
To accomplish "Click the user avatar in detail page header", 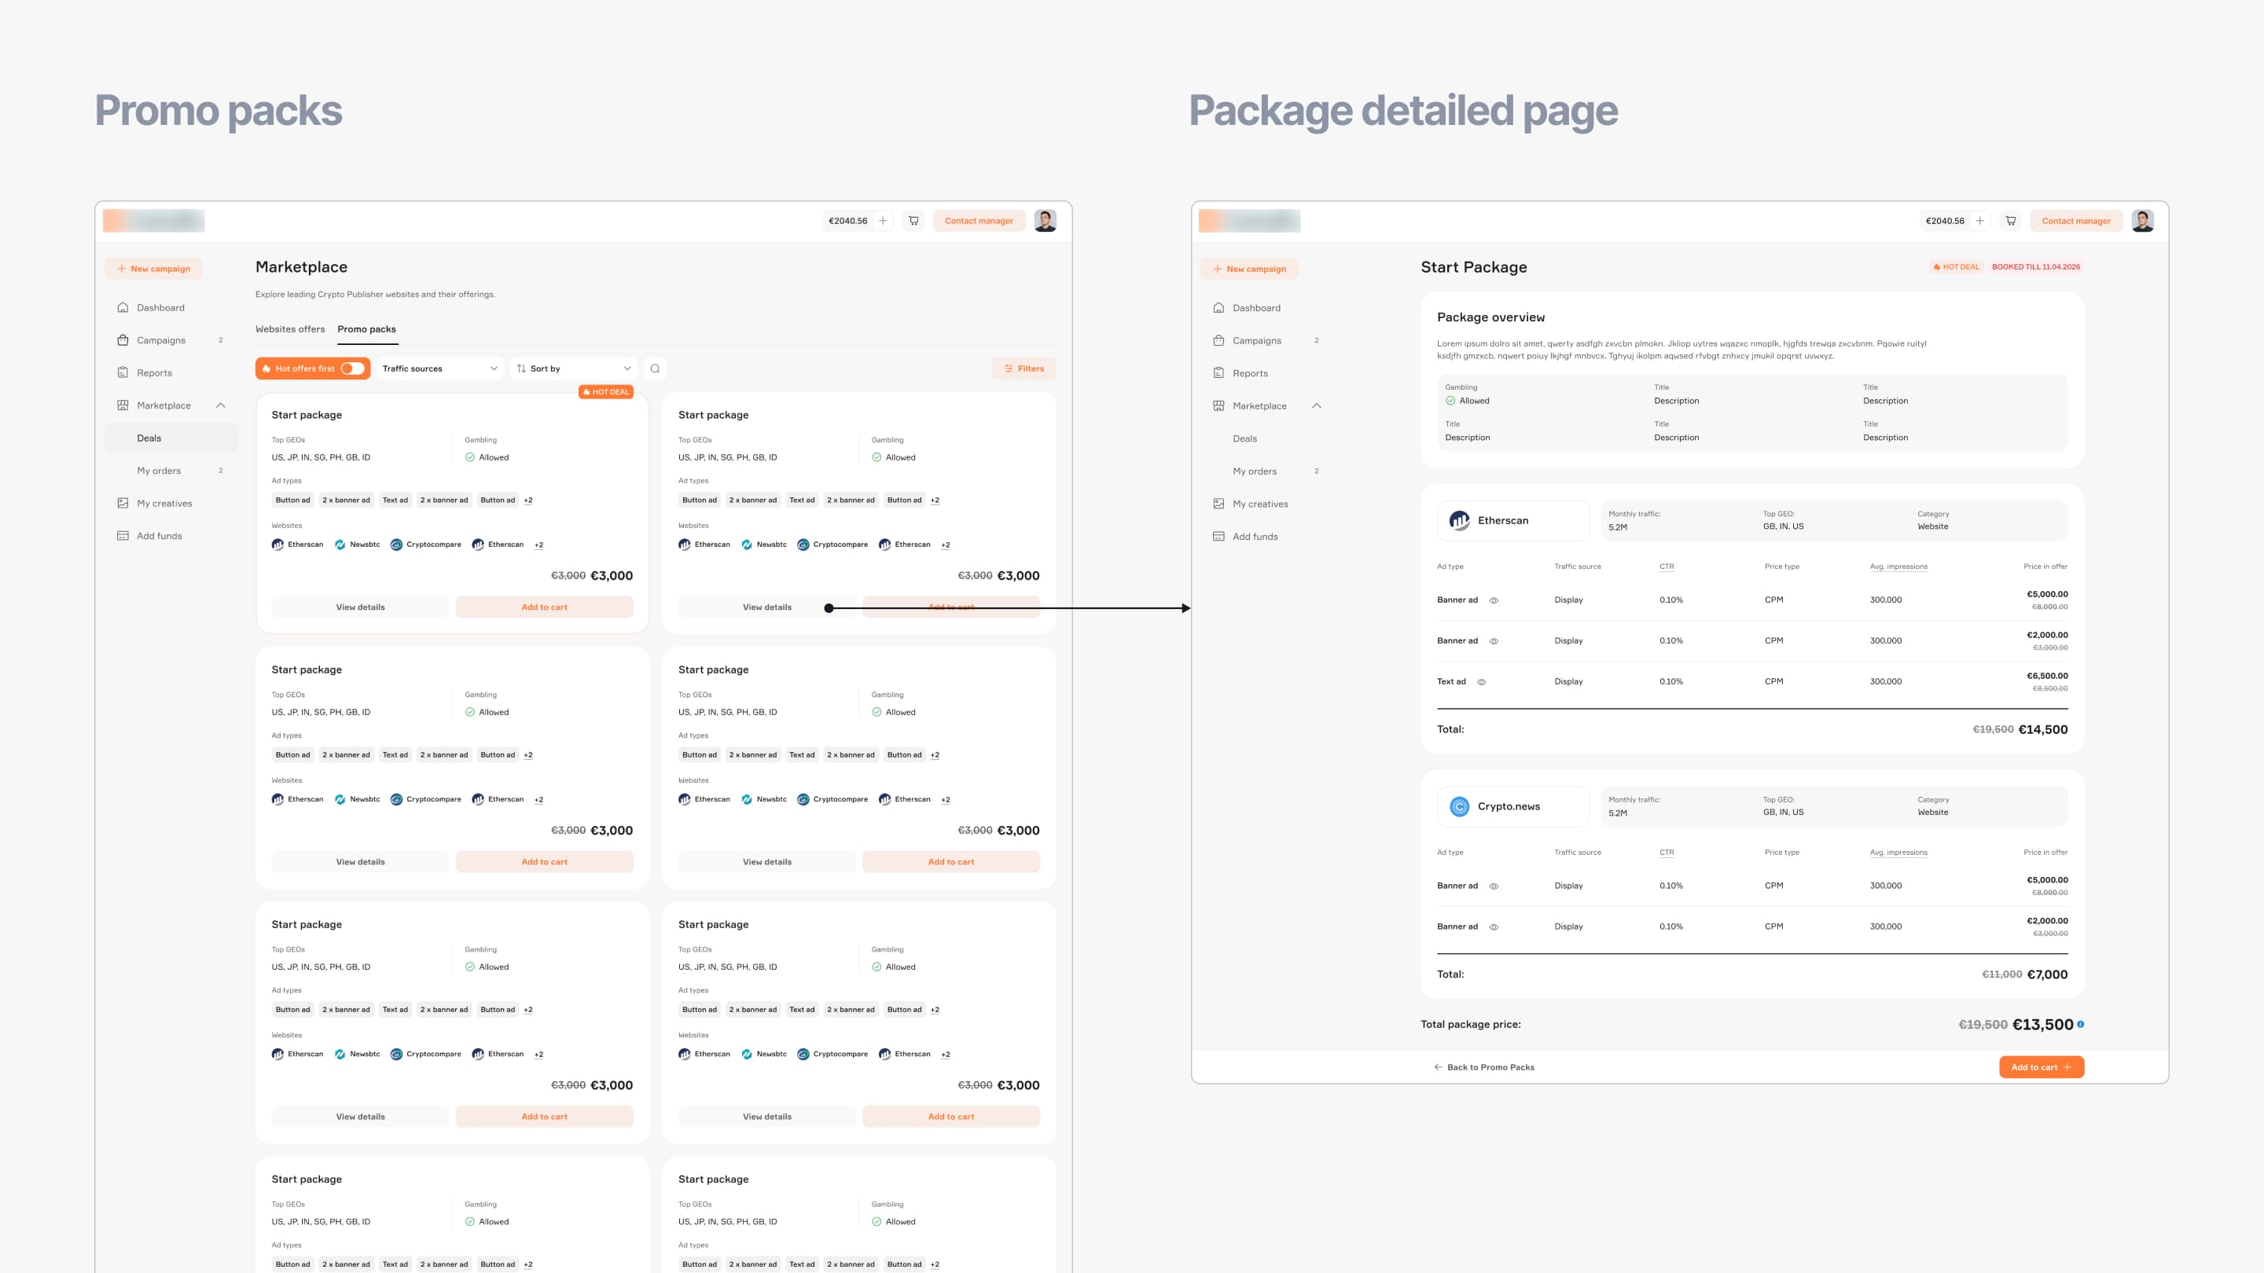I will point(2143,221).
